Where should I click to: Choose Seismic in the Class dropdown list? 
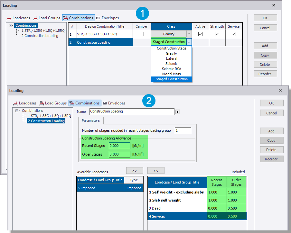pyautogui.click(x=171, y=64)
